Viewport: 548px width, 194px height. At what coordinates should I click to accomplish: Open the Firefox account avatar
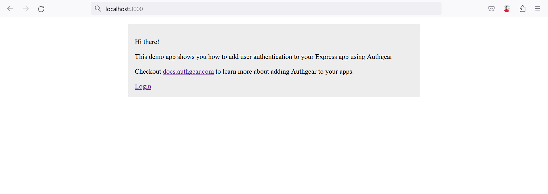(x=507, y=9)
